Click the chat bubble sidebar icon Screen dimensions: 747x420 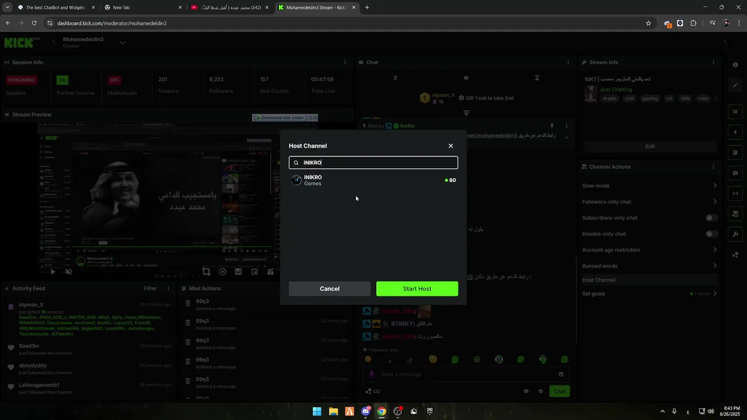[x=735, y=173]
